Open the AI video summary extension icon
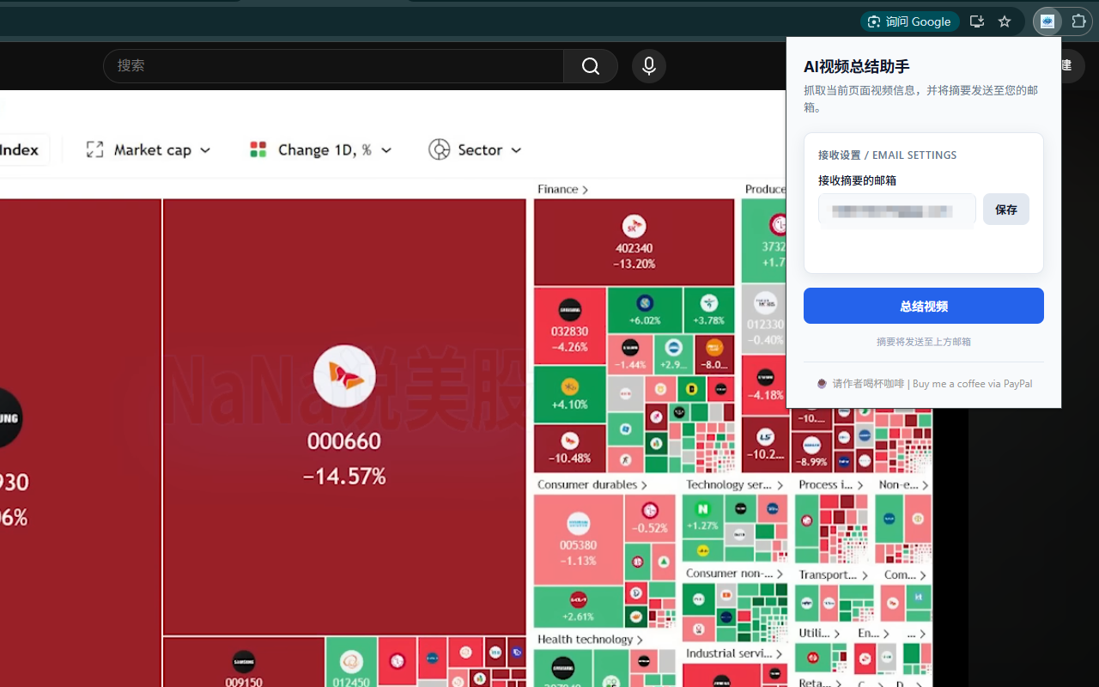 (1047, 21)
